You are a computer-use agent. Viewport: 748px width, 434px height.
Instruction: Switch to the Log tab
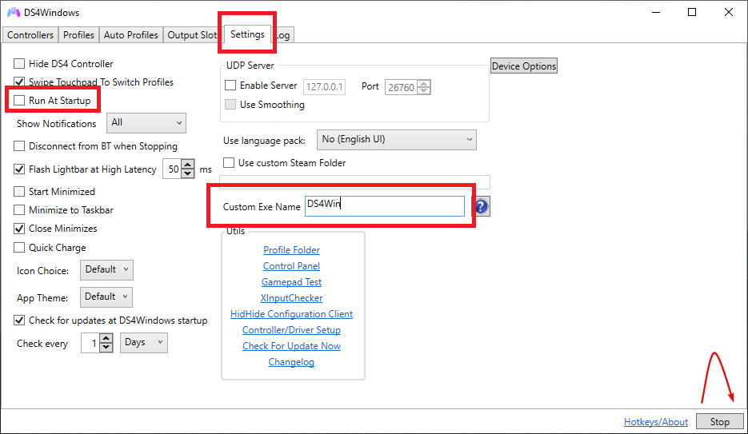283,35
